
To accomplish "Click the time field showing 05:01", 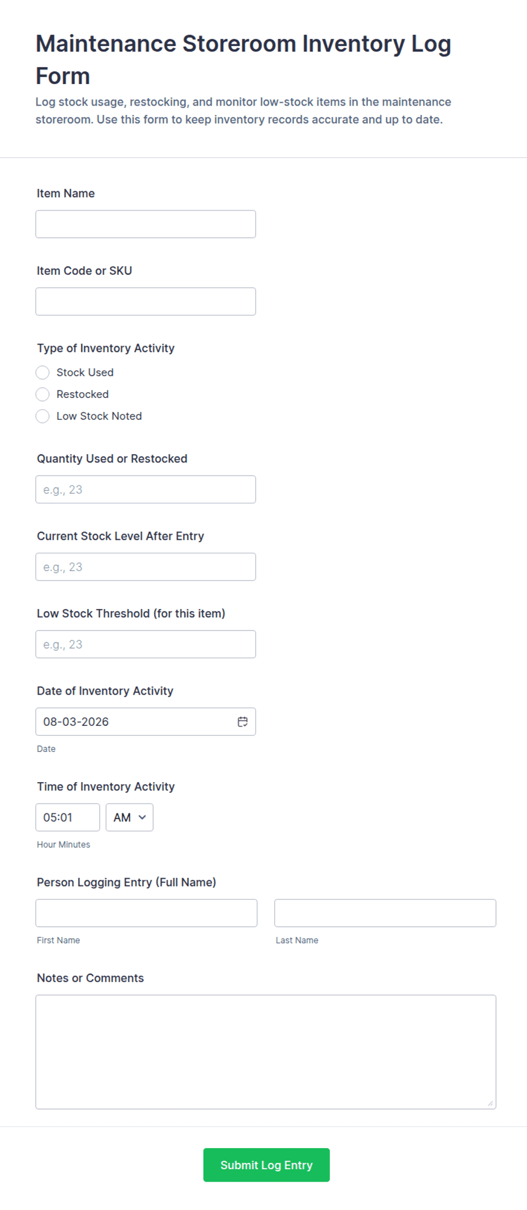I will [67, 817].
